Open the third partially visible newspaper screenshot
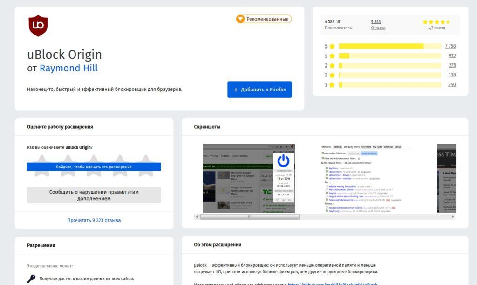477x285 pixels. pyautogui.click(x=446, y=179)
